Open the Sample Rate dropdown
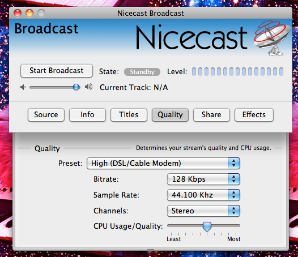Image resolution: width=298 pixels, height=257 pixels. (203, 195)
